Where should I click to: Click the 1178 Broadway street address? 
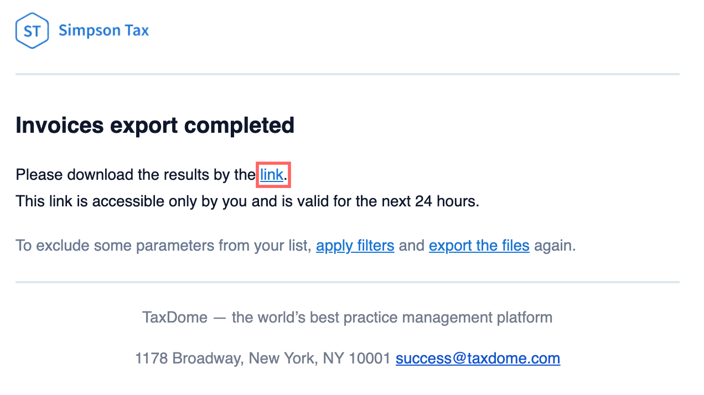(x=188, y=358)
